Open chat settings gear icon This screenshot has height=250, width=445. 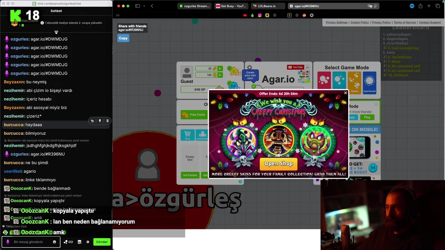88,242
